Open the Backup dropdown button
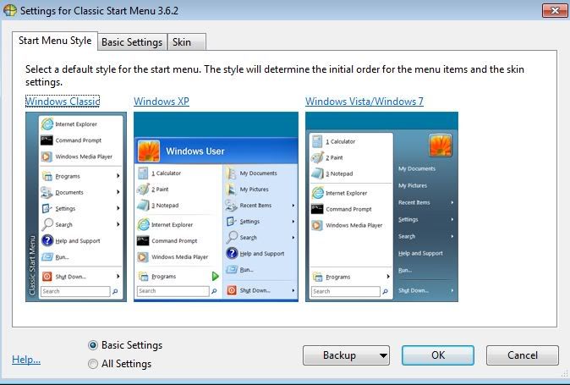Image resolution: width=570 pixels, height=385 pixels. (346, 355)
